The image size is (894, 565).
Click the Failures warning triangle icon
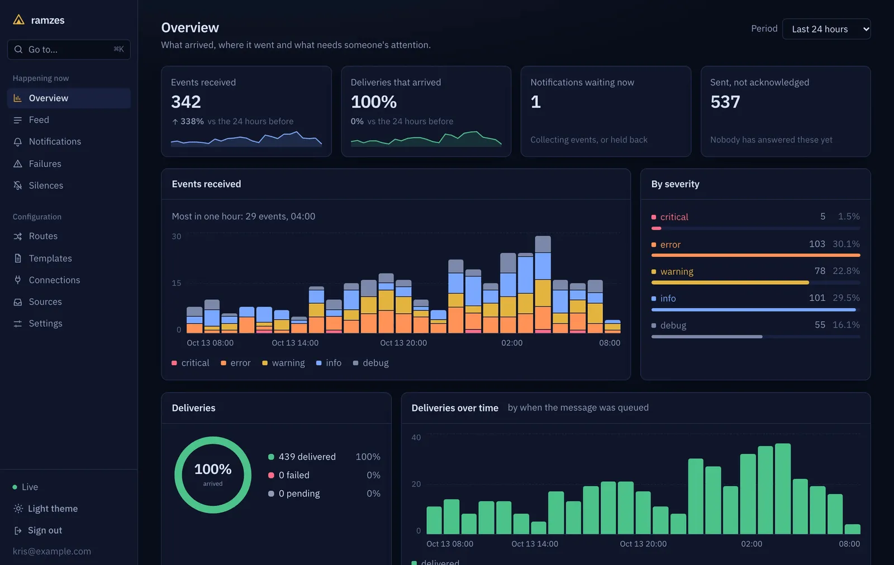click(x=18, y=164)
